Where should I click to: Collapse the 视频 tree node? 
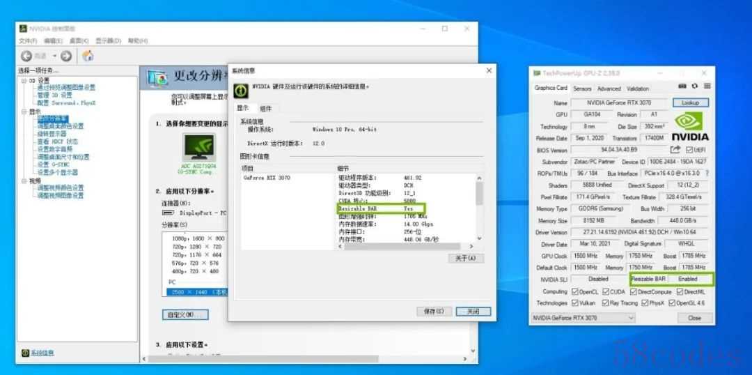23,180
